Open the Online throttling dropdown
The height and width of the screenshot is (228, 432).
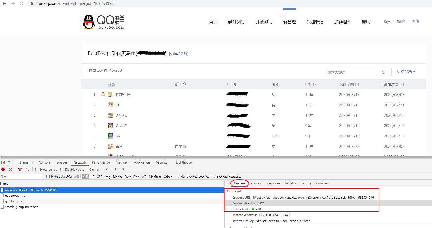point(99,169)
